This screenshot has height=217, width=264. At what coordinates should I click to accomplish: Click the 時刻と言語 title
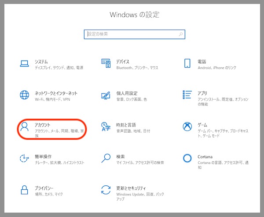coord(126,125)
